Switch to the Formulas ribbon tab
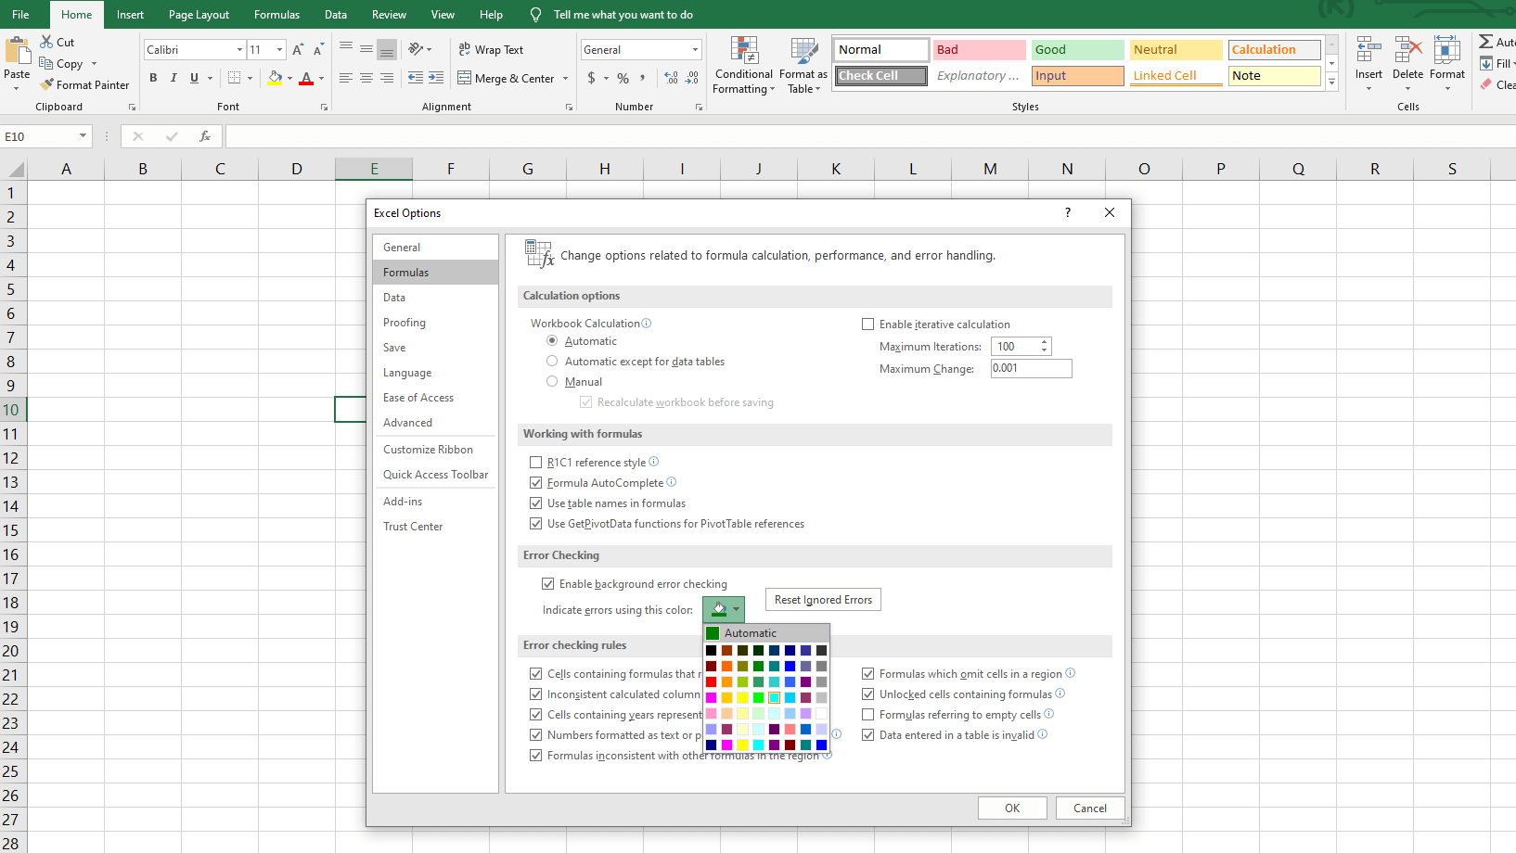This screenshot has width=1516, height=853. click(x=276, y=14)
